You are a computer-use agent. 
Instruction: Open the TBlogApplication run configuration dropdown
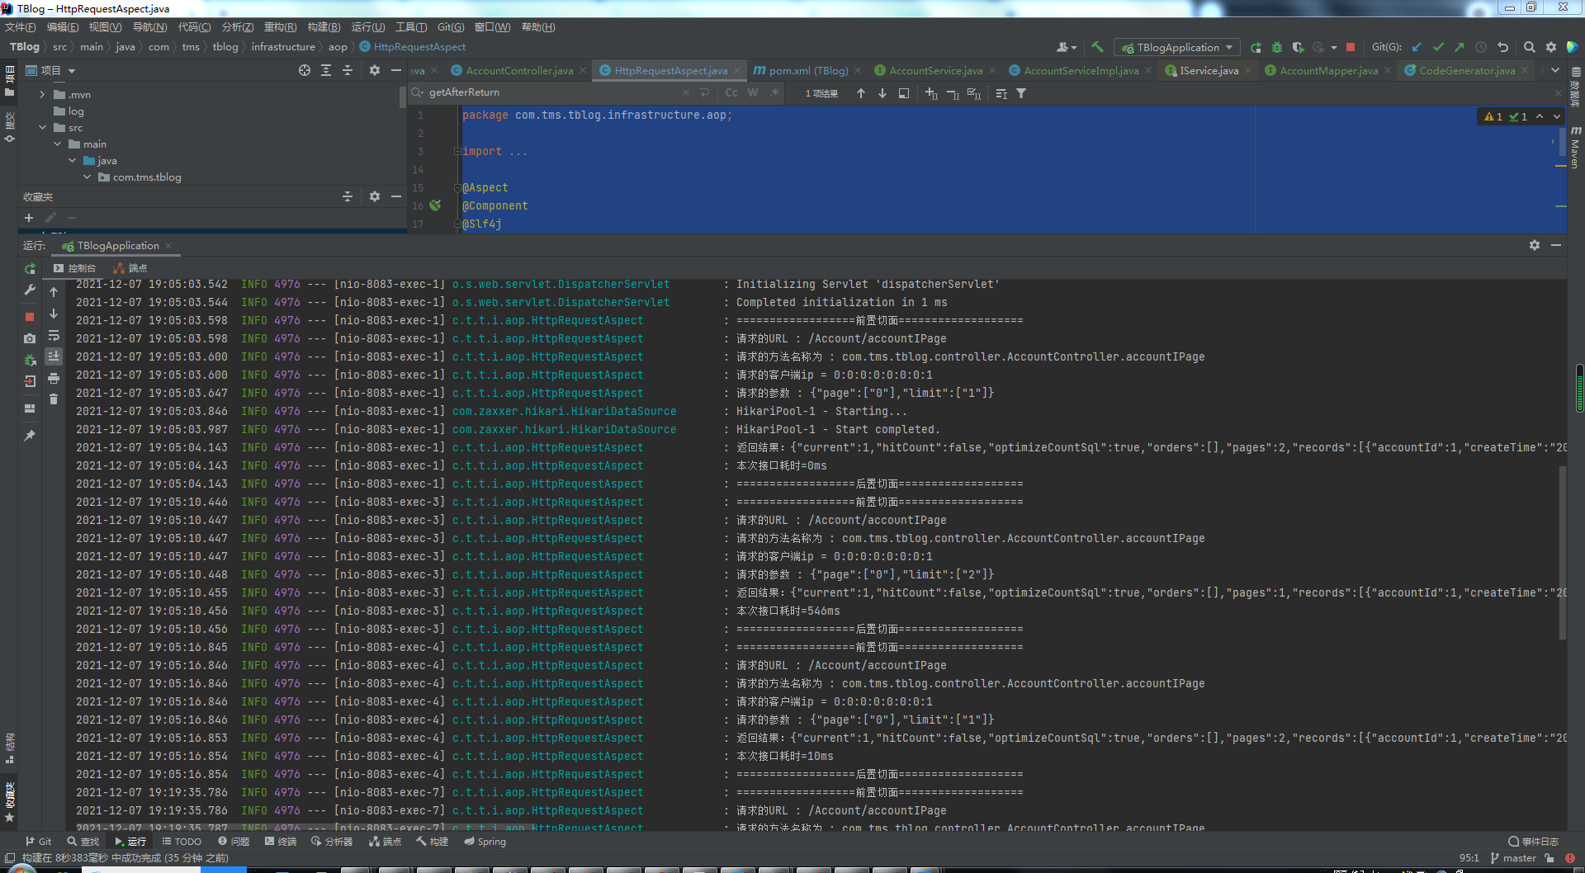click(x=1177, y=47)
